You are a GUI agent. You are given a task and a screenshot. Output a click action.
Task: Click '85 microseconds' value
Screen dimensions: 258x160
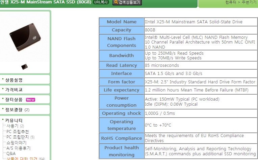(x=162, y=65)
